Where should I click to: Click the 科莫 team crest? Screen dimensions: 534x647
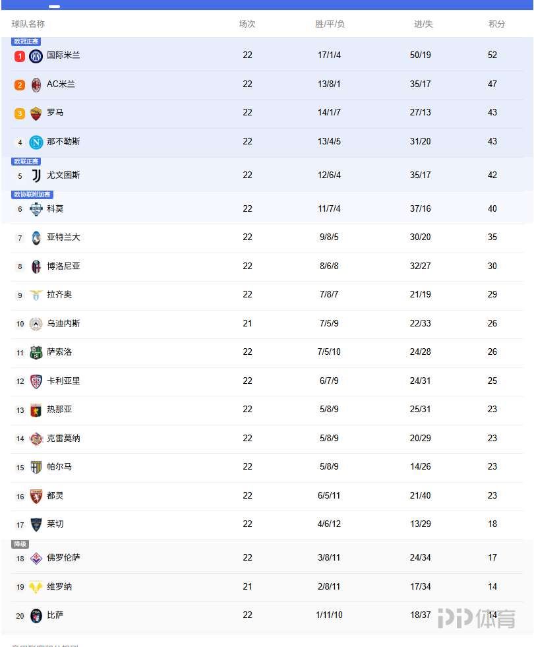(x=36, y=209)
